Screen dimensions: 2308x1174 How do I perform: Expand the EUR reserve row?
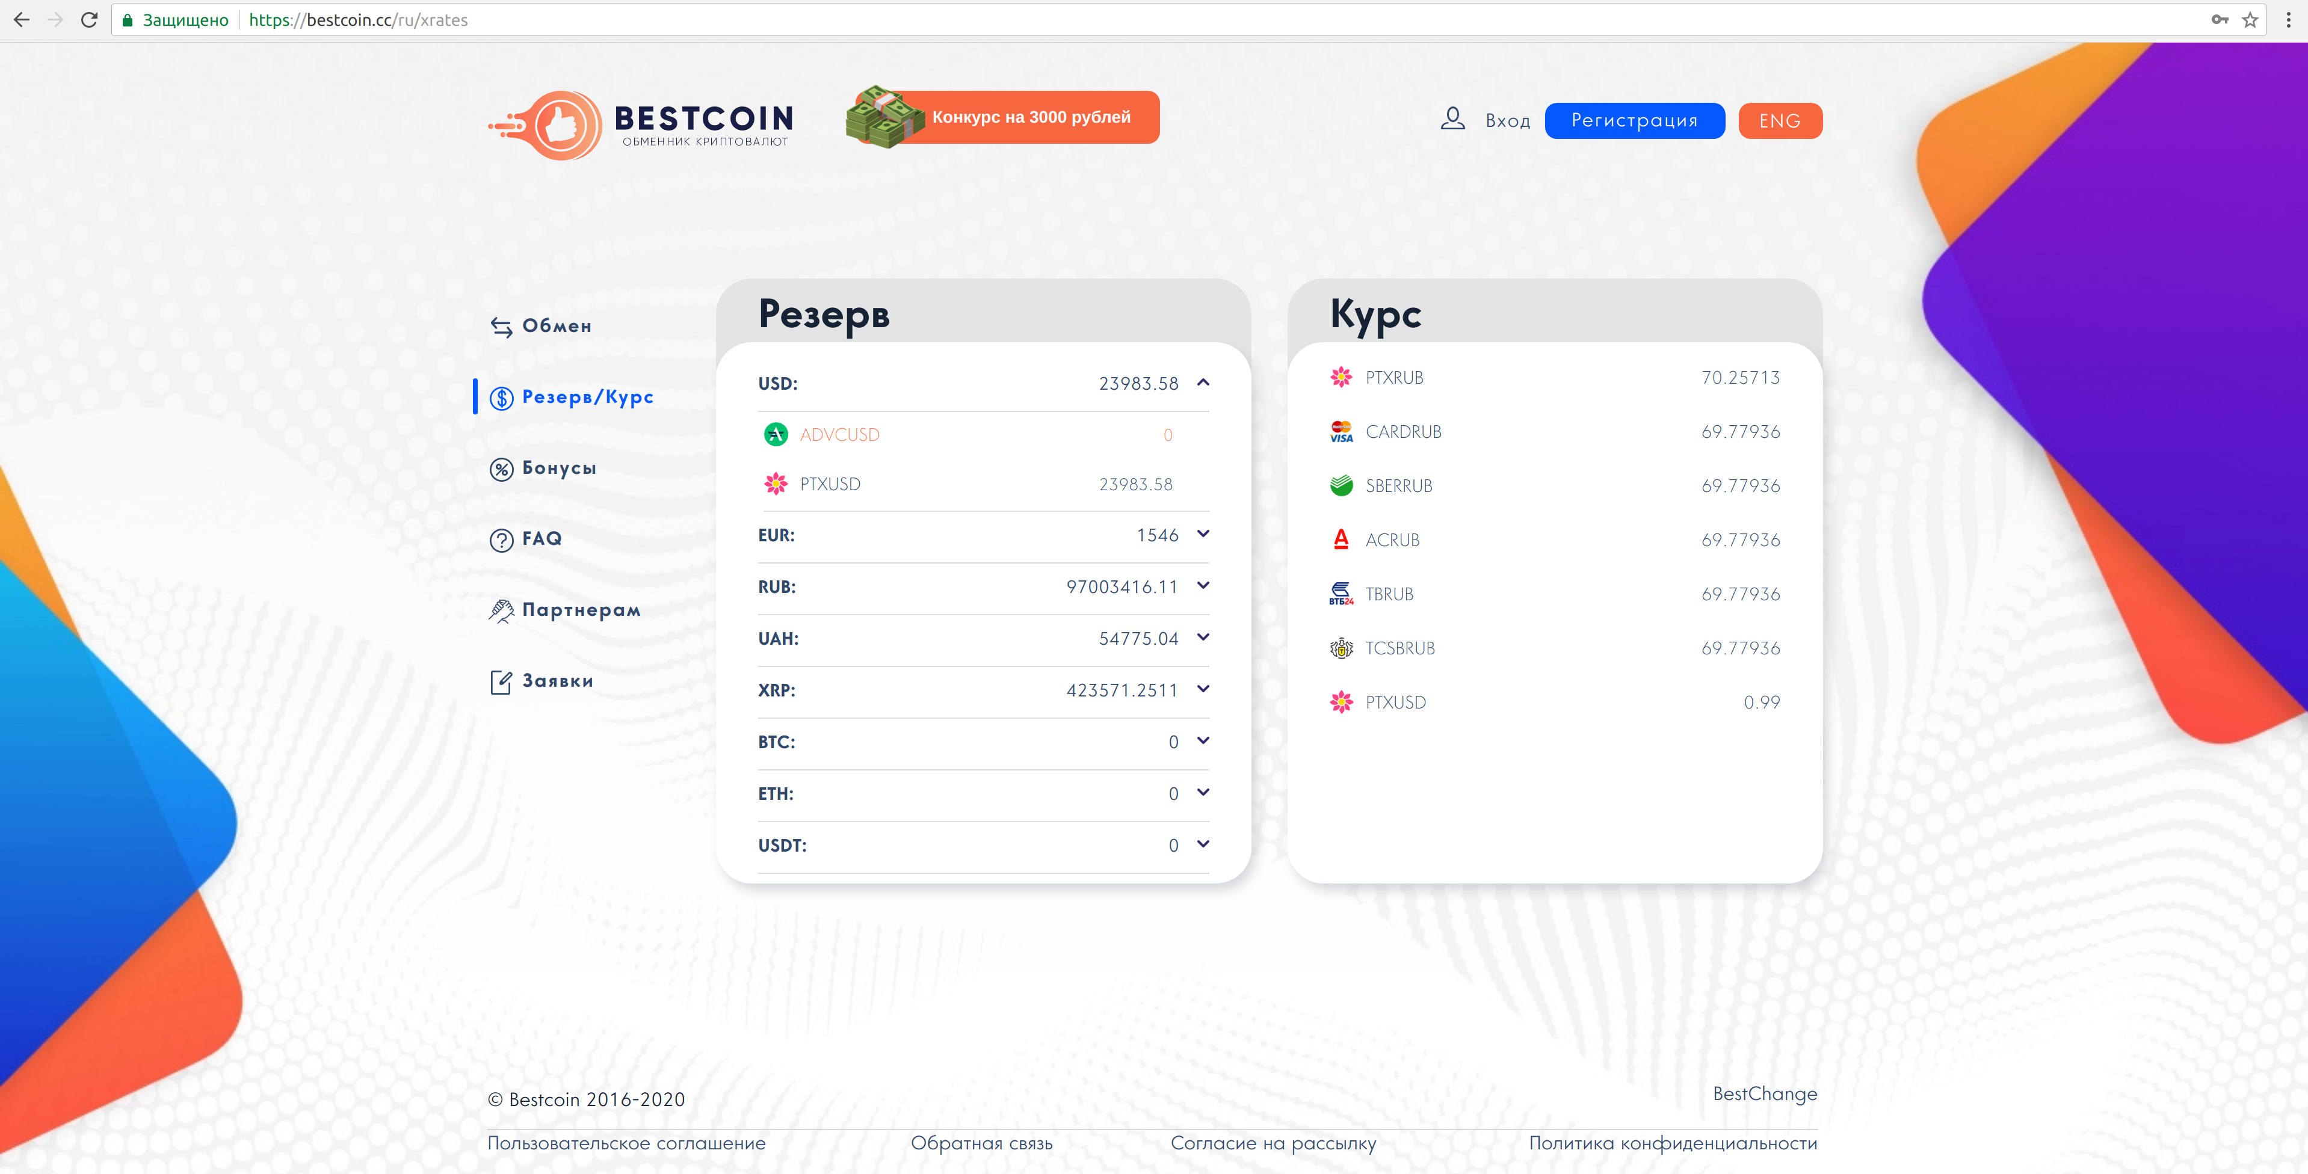[1202, 535]
